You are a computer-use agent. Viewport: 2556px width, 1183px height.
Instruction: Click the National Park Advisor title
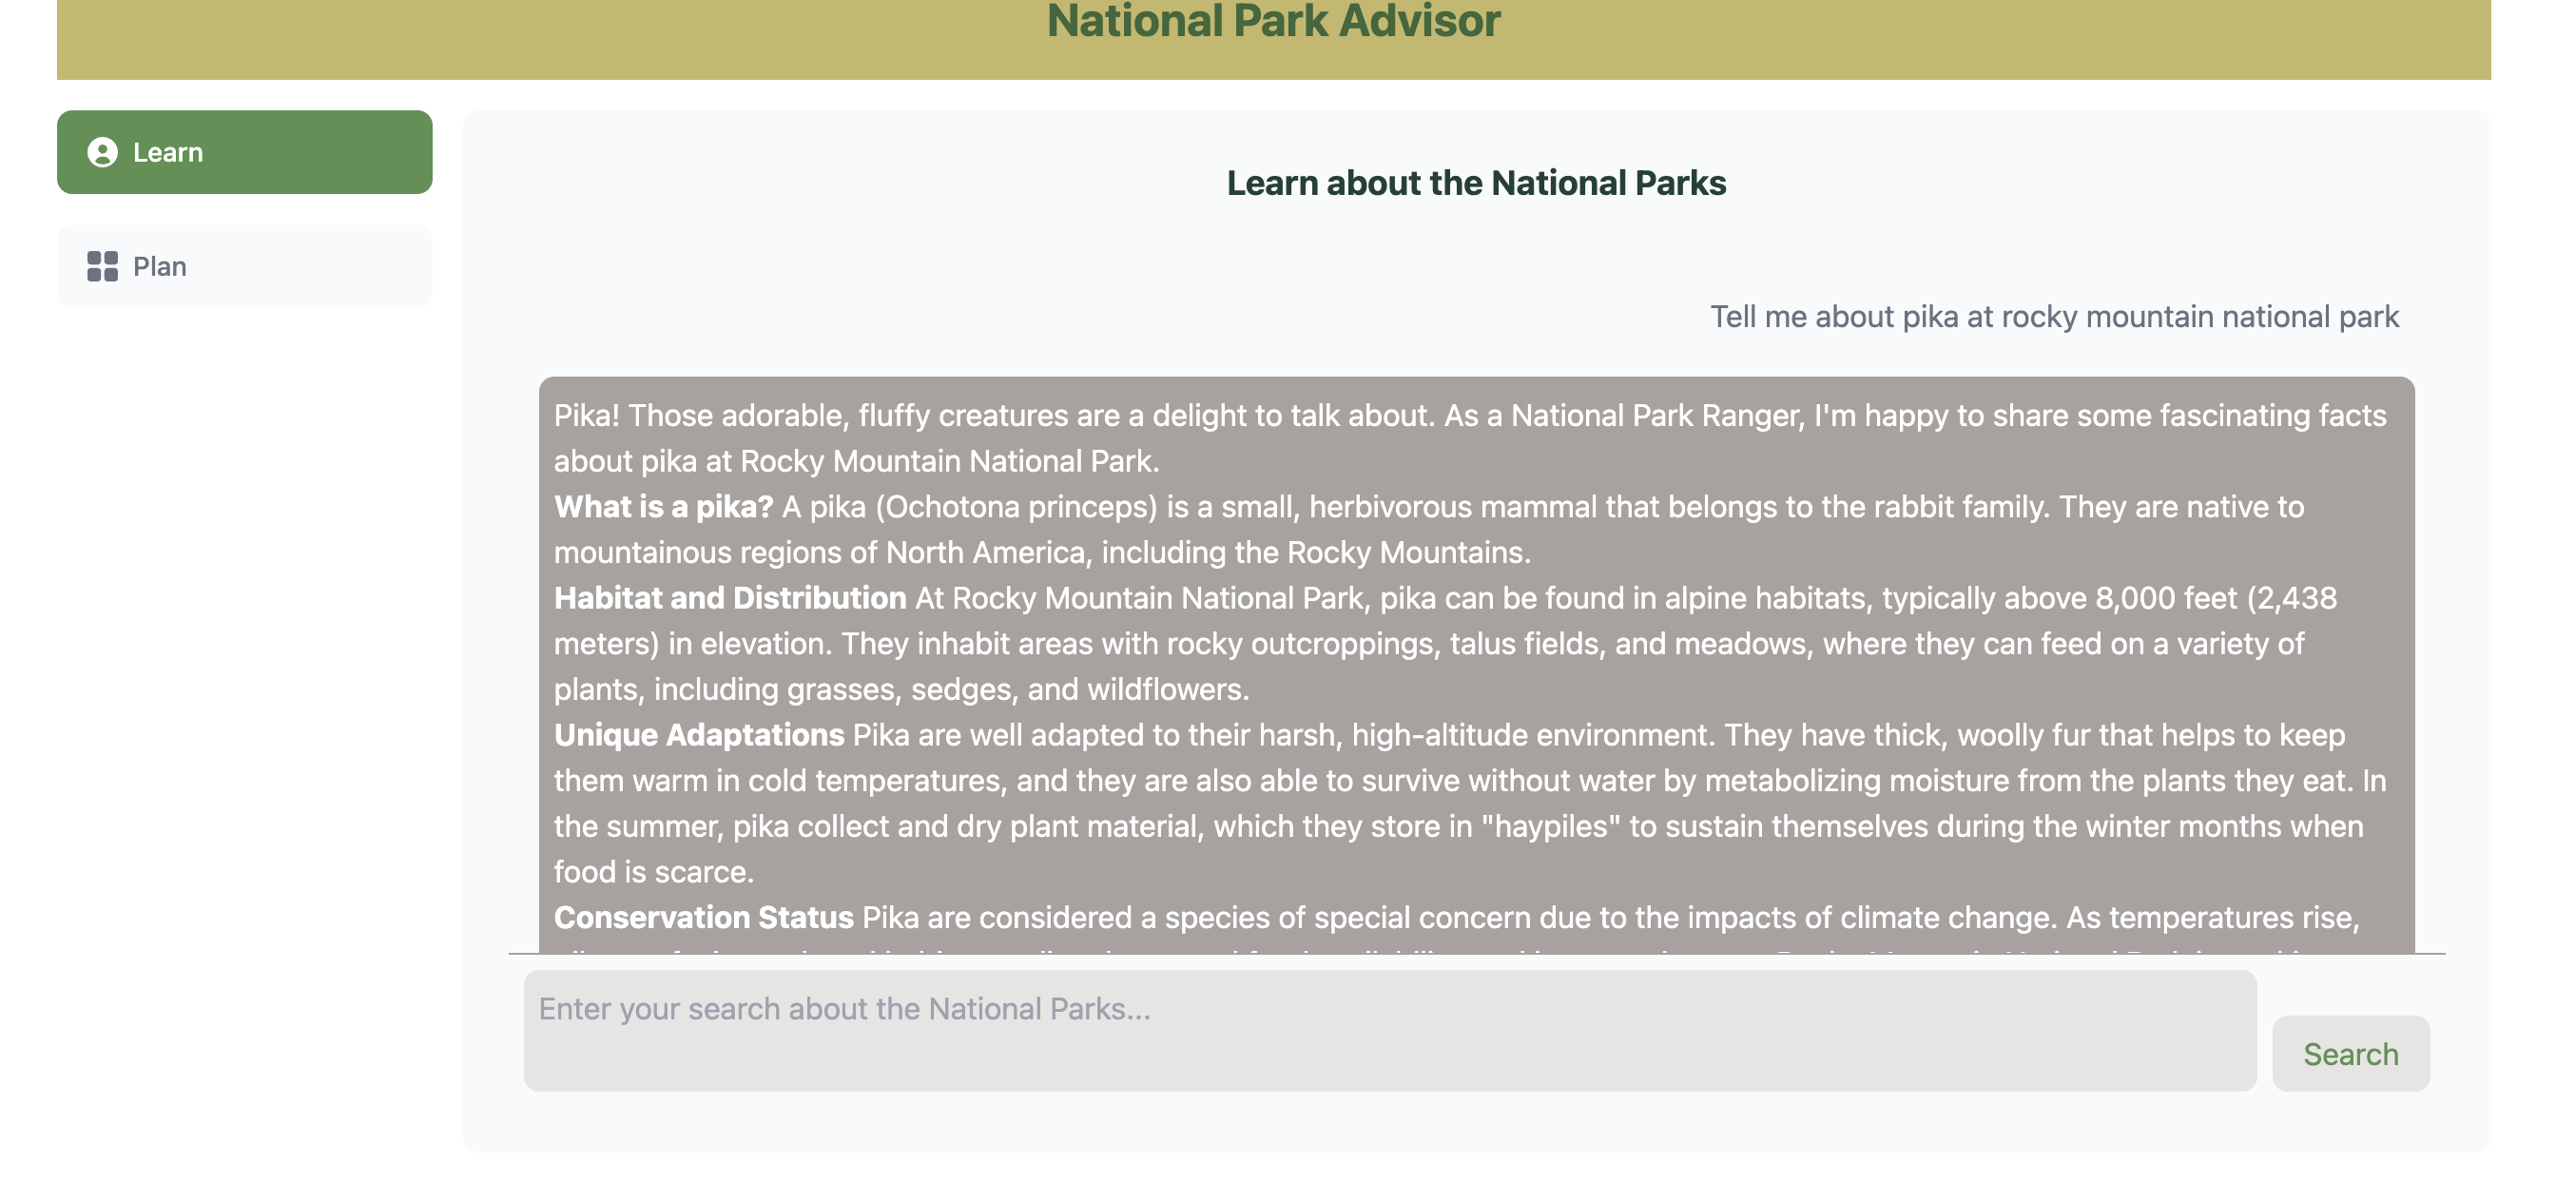pyautogui.click(x=1273, y=22)
